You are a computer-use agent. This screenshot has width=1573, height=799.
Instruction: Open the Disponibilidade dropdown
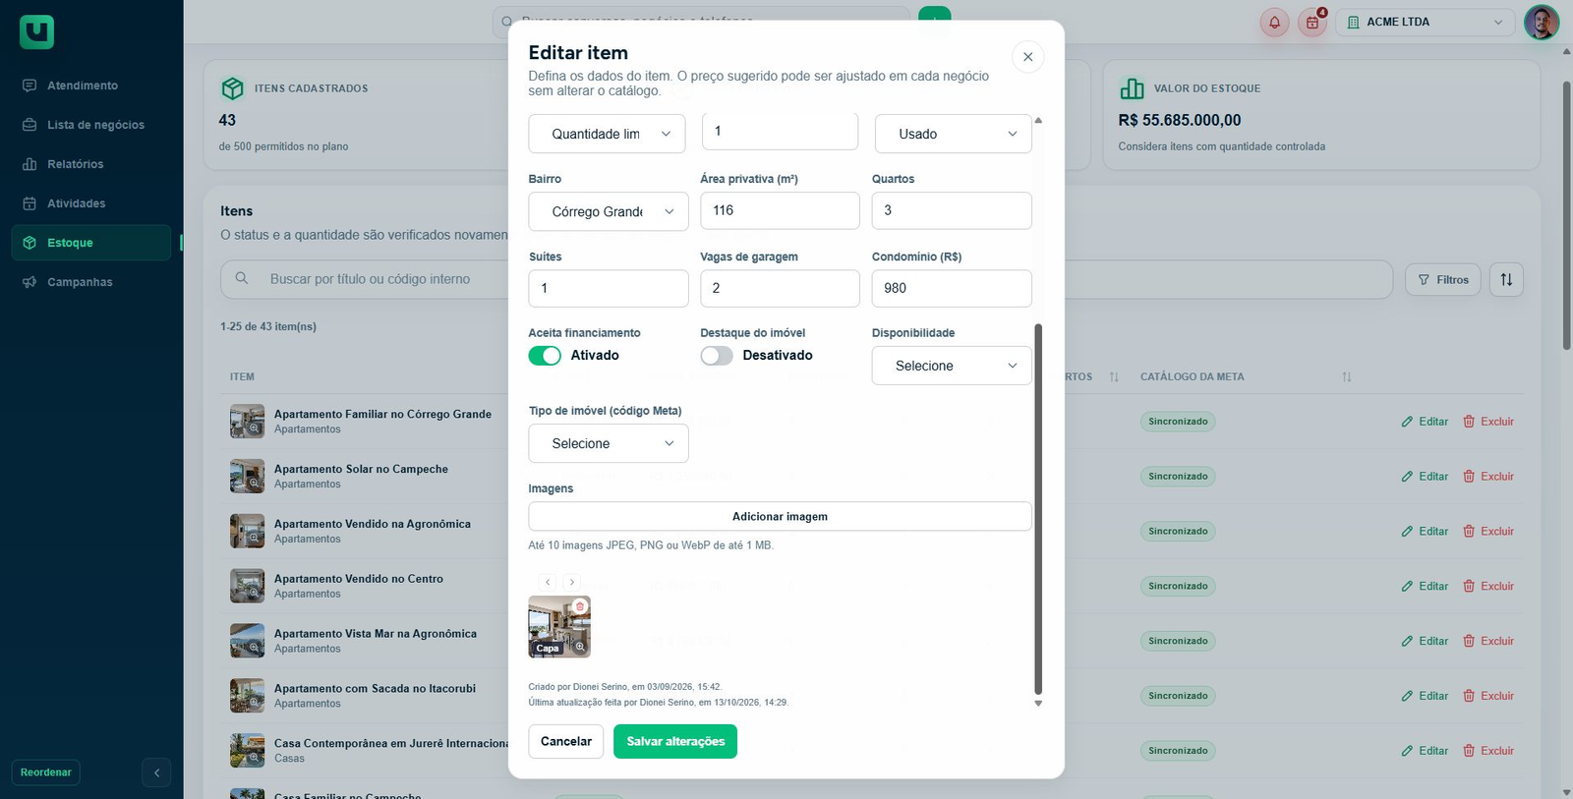pos(952,366)
